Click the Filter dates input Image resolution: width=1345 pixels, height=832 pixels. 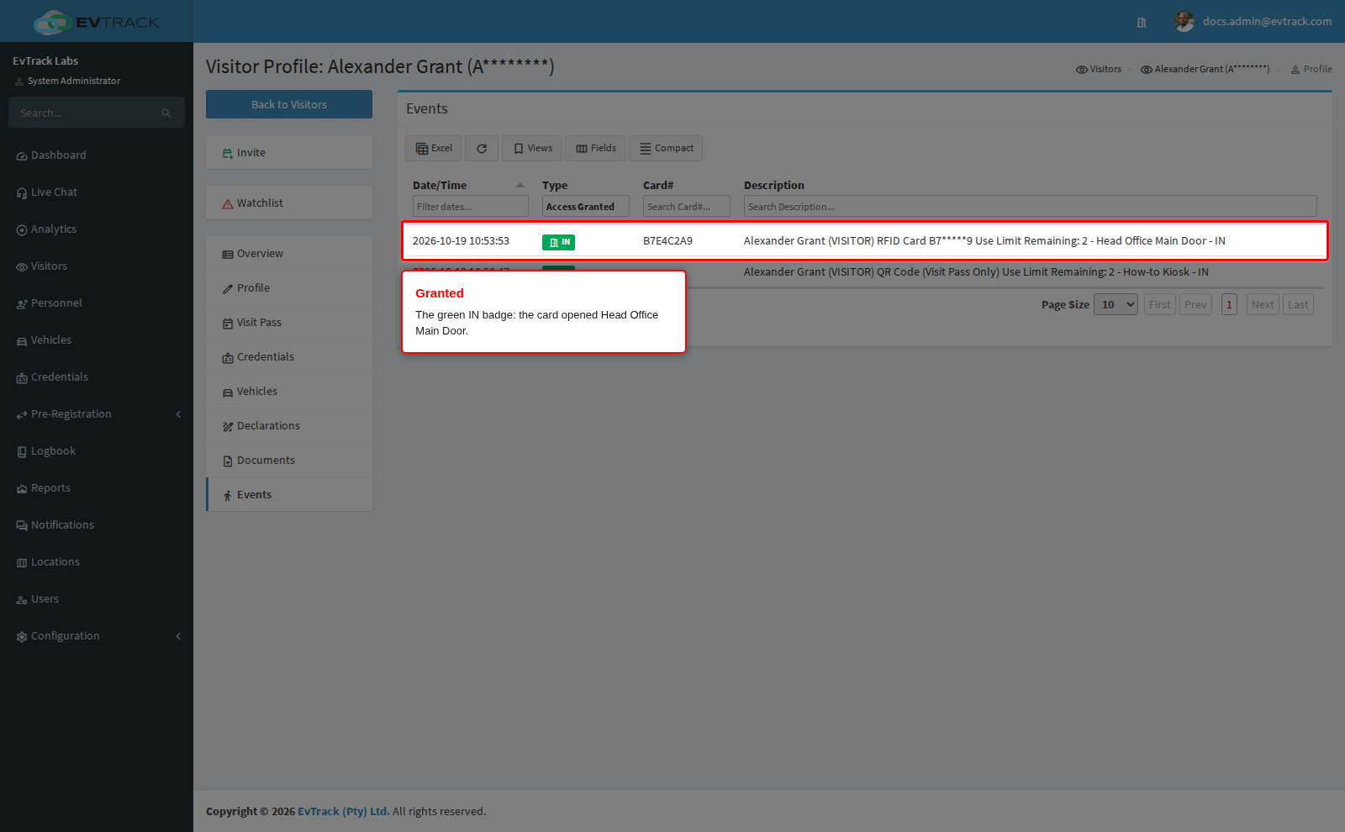470,207
